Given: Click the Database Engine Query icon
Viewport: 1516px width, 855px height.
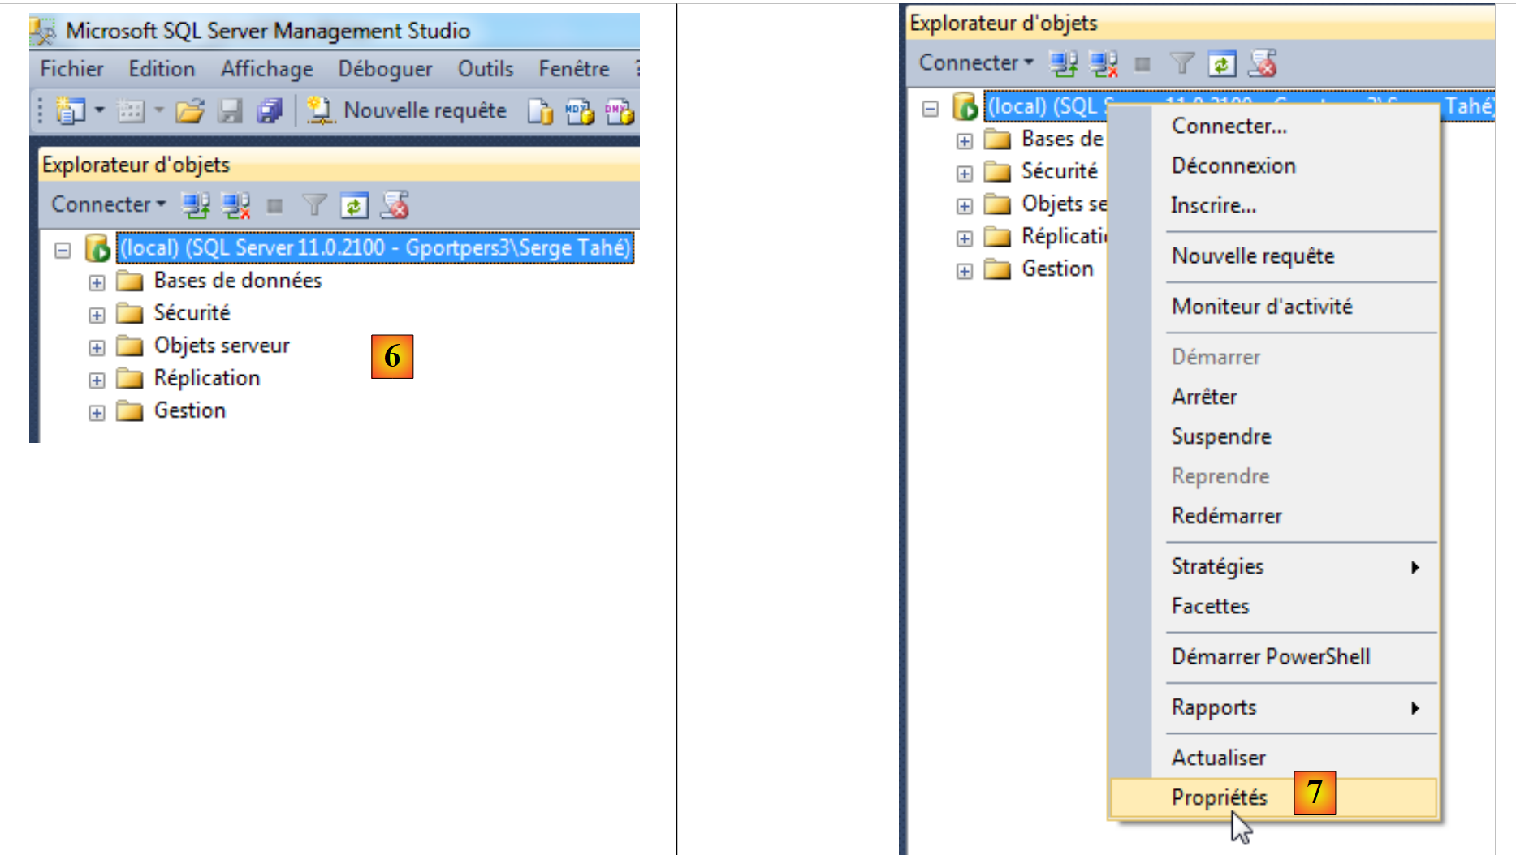Looking at the screenshot, I should click(540, 111).
